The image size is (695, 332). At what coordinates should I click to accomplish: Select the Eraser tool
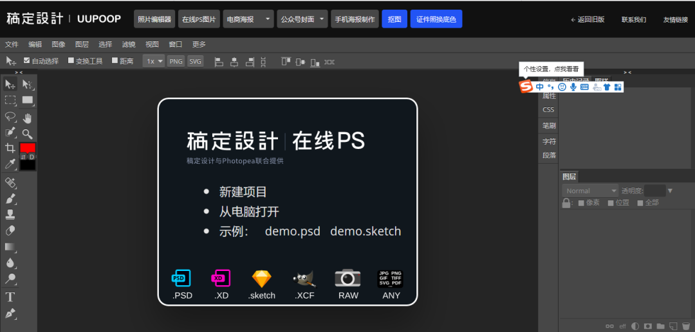pos(10,231)
